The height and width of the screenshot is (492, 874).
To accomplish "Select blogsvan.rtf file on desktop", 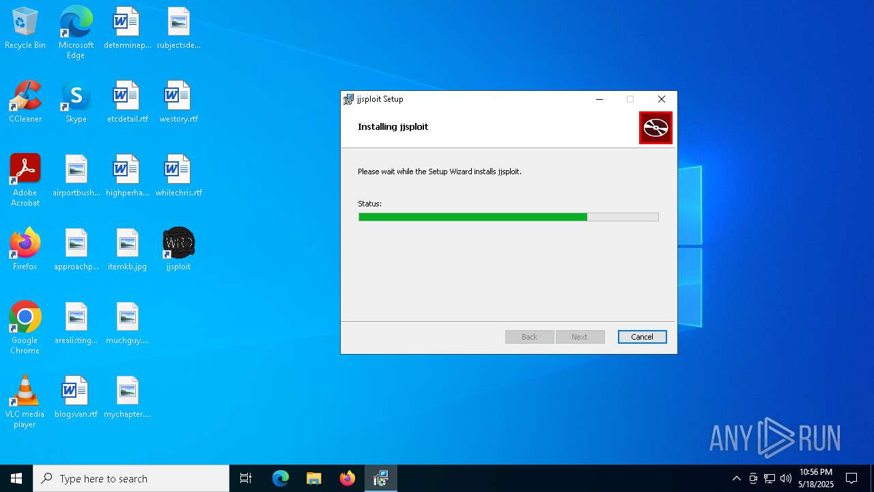I will click(x=76, y=398).
